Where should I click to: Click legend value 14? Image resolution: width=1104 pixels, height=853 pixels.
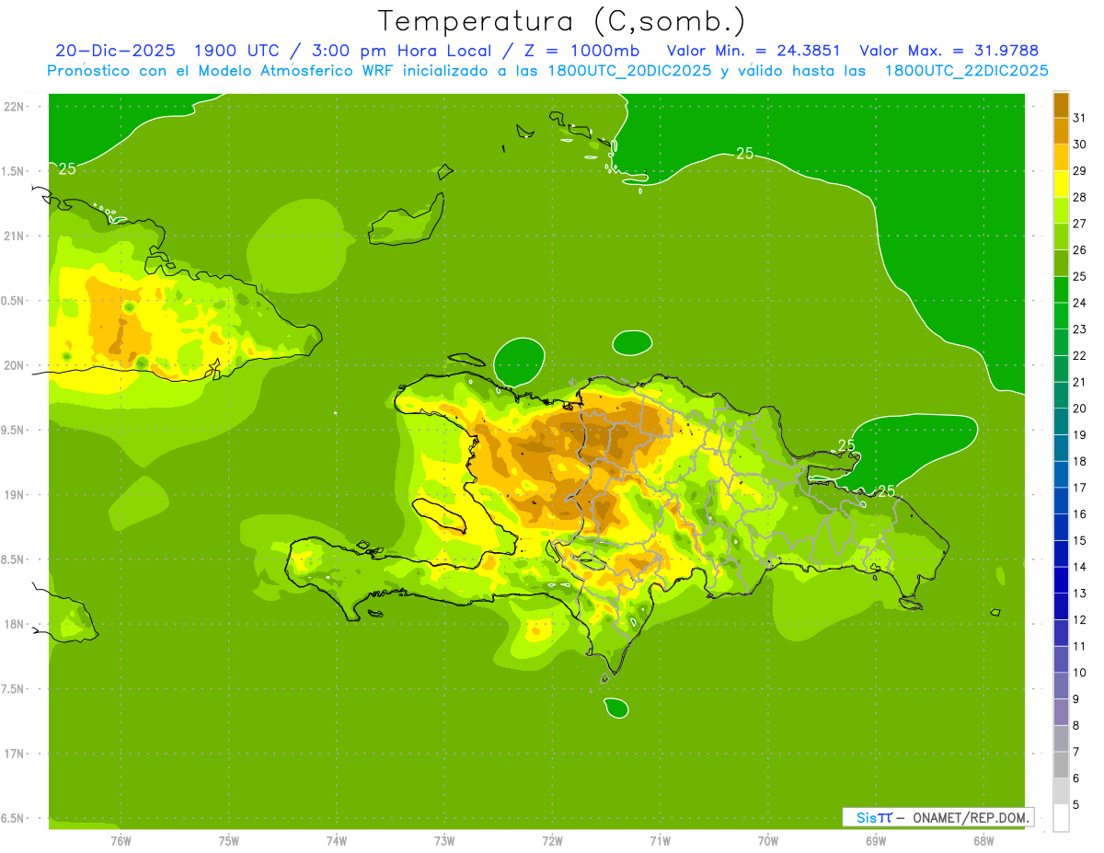point(1080,567)
